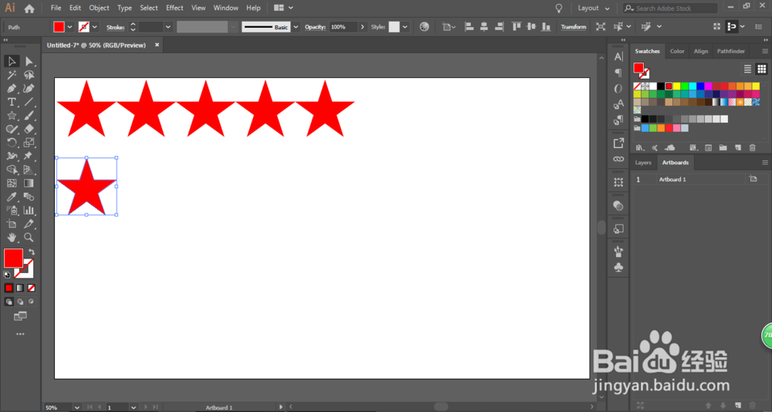
Task: Open the graphic Style dropdown
Action: [405, 27]
